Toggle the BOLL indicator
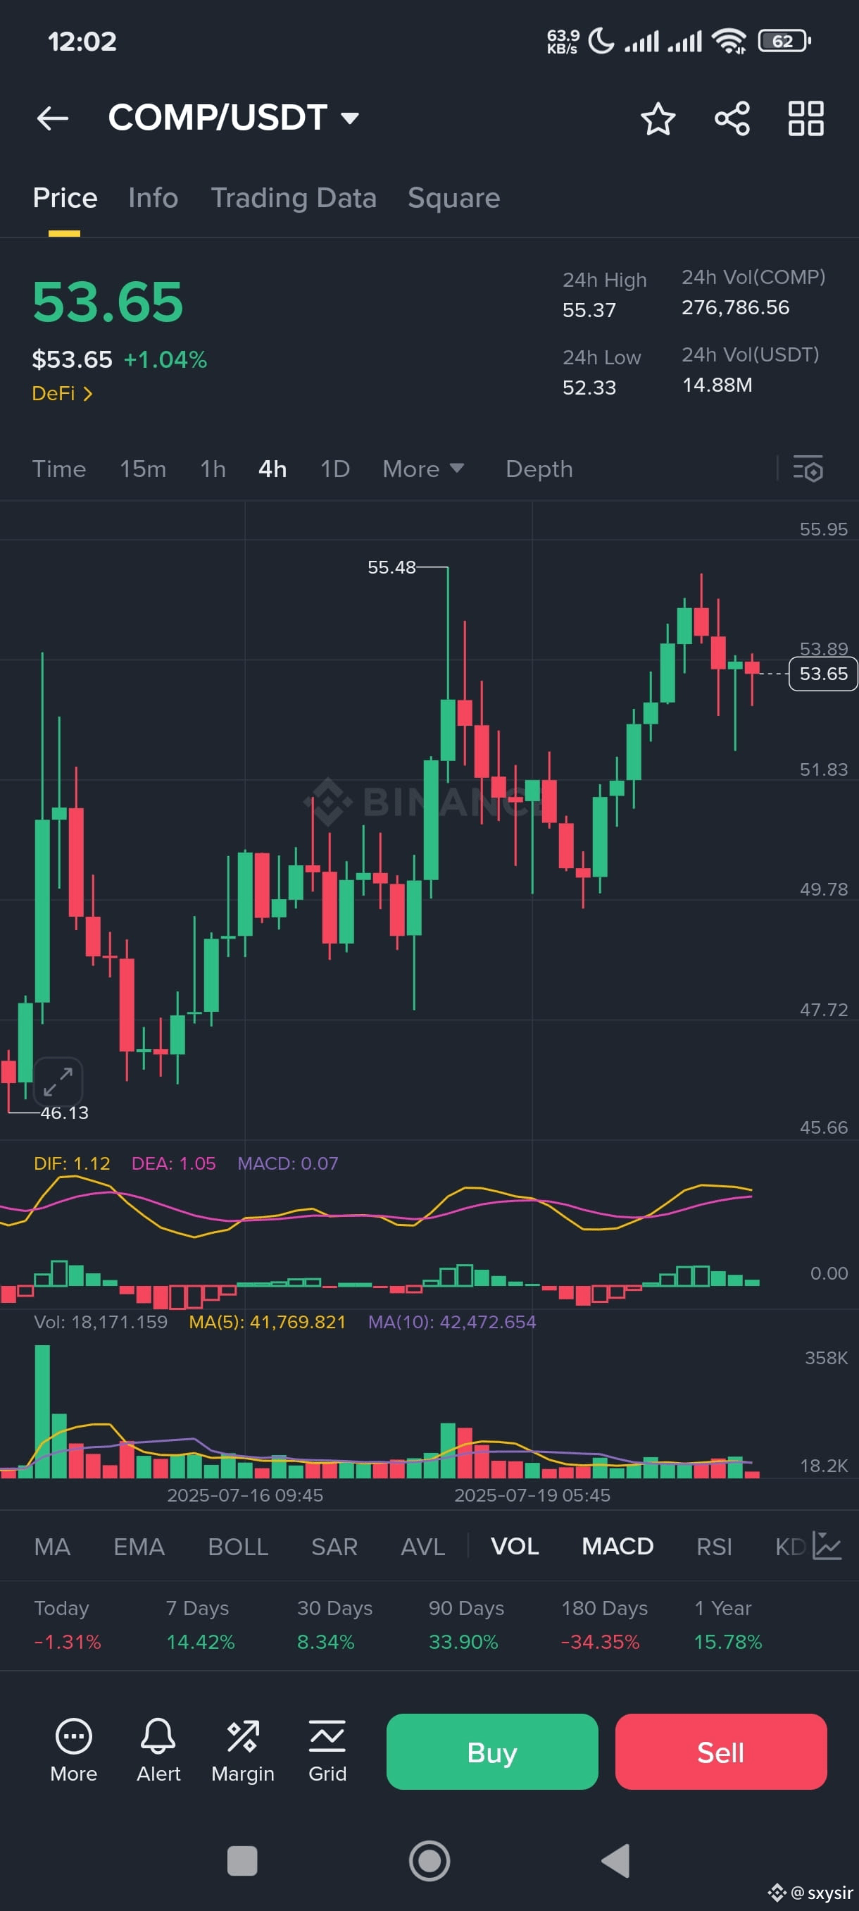Viewport: 859px width, 1911px height. (x=238, y=1547)
